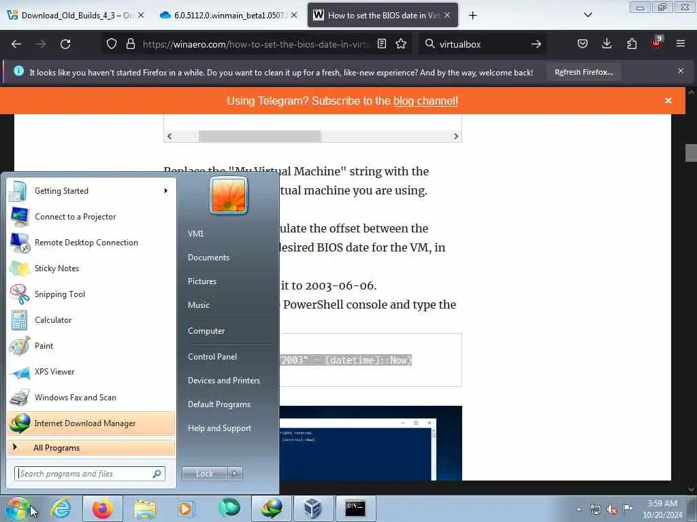The height and width of the screenshot is (522, 697).
Task: Click the Search programs and files box
Action: (89, 474)
